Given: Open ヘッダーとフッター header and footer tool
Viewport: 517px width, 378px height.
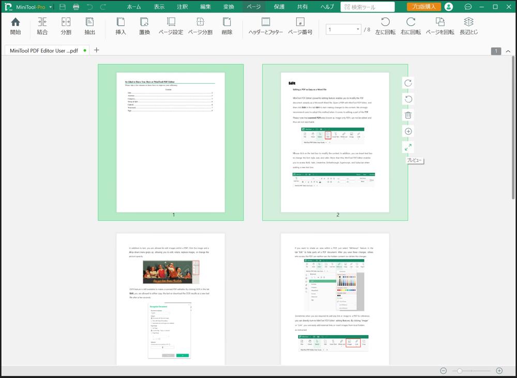Looking at the screenshot, I should pos(266,26).
